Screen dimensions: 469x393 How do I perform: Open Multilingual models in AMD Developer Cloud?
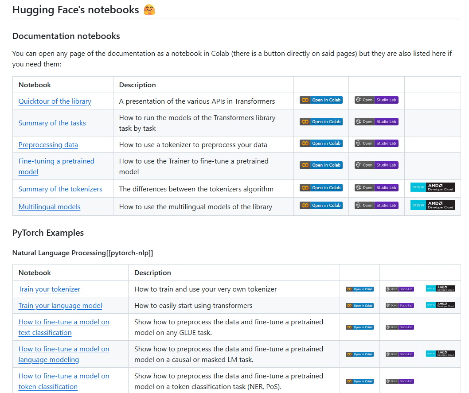tap(432, 205)
